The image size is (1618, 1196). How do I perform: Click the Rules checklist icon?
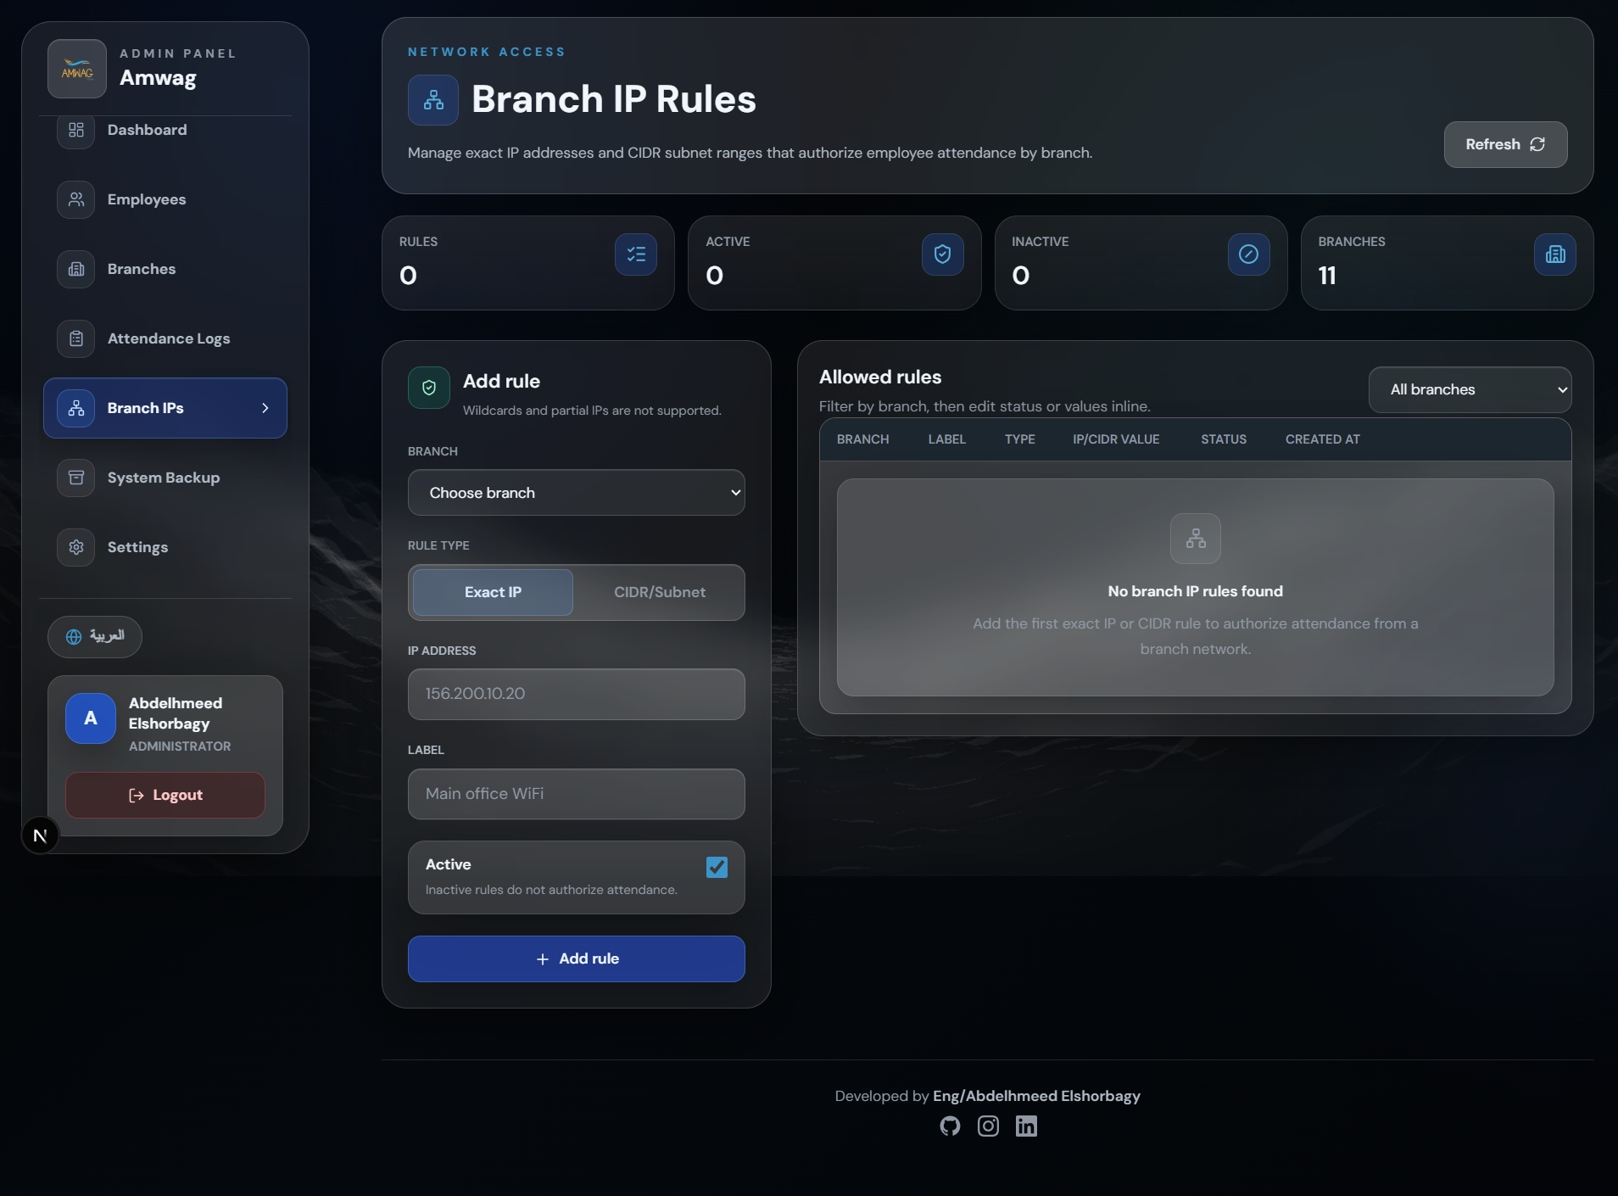point(636,254)
